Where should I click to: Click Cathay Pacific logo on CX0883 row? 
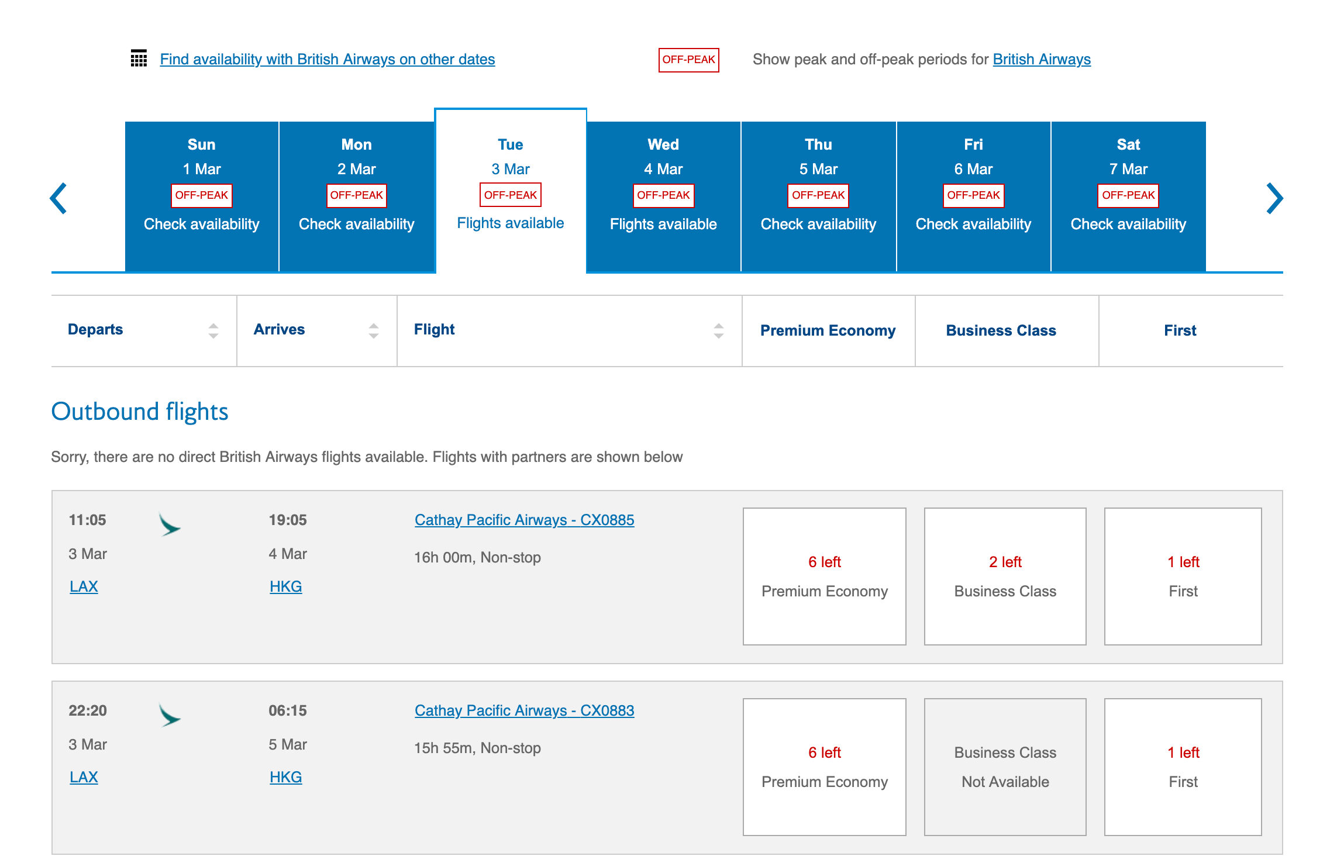[x=170, y=715]
